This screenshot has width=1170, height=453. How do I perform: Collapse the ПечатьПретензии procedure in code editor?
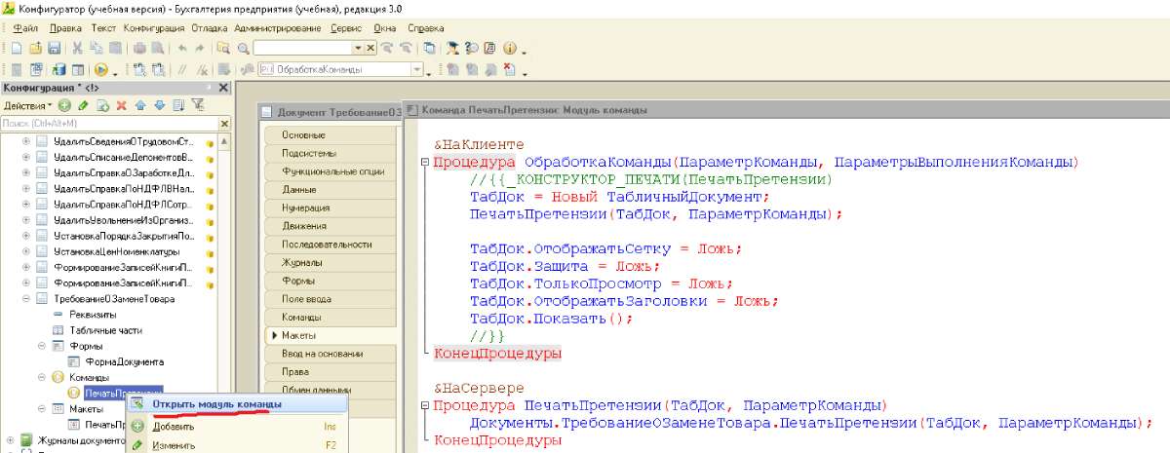[425, 405]
